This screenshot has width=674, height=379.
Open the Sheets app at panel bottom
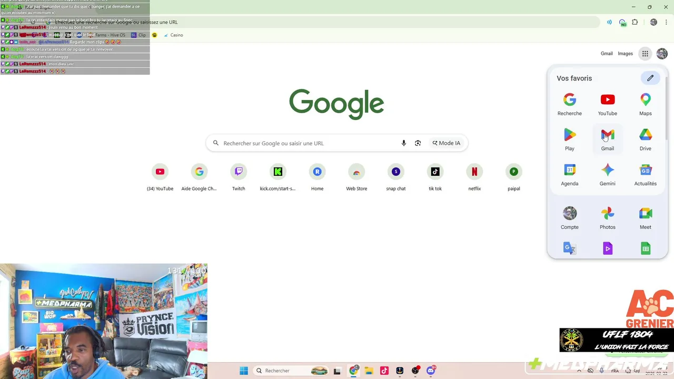pos(645,248)
